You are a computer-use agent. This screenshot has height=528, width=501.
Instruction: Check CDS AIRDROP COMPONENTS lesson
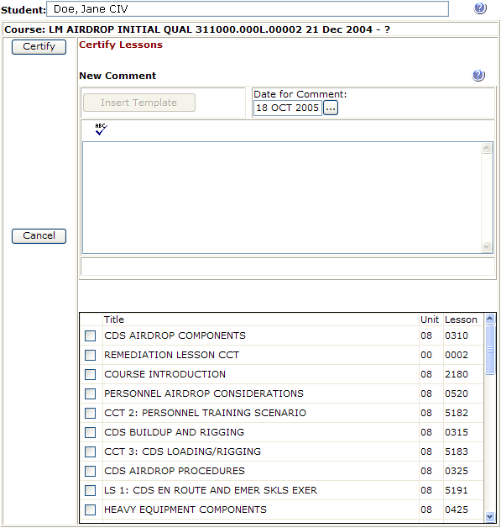(90, 335)
